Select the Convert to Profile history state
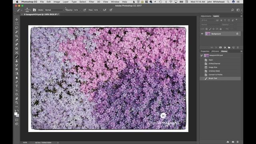Screen dimensions: 256x144 (x=220, y=75)
